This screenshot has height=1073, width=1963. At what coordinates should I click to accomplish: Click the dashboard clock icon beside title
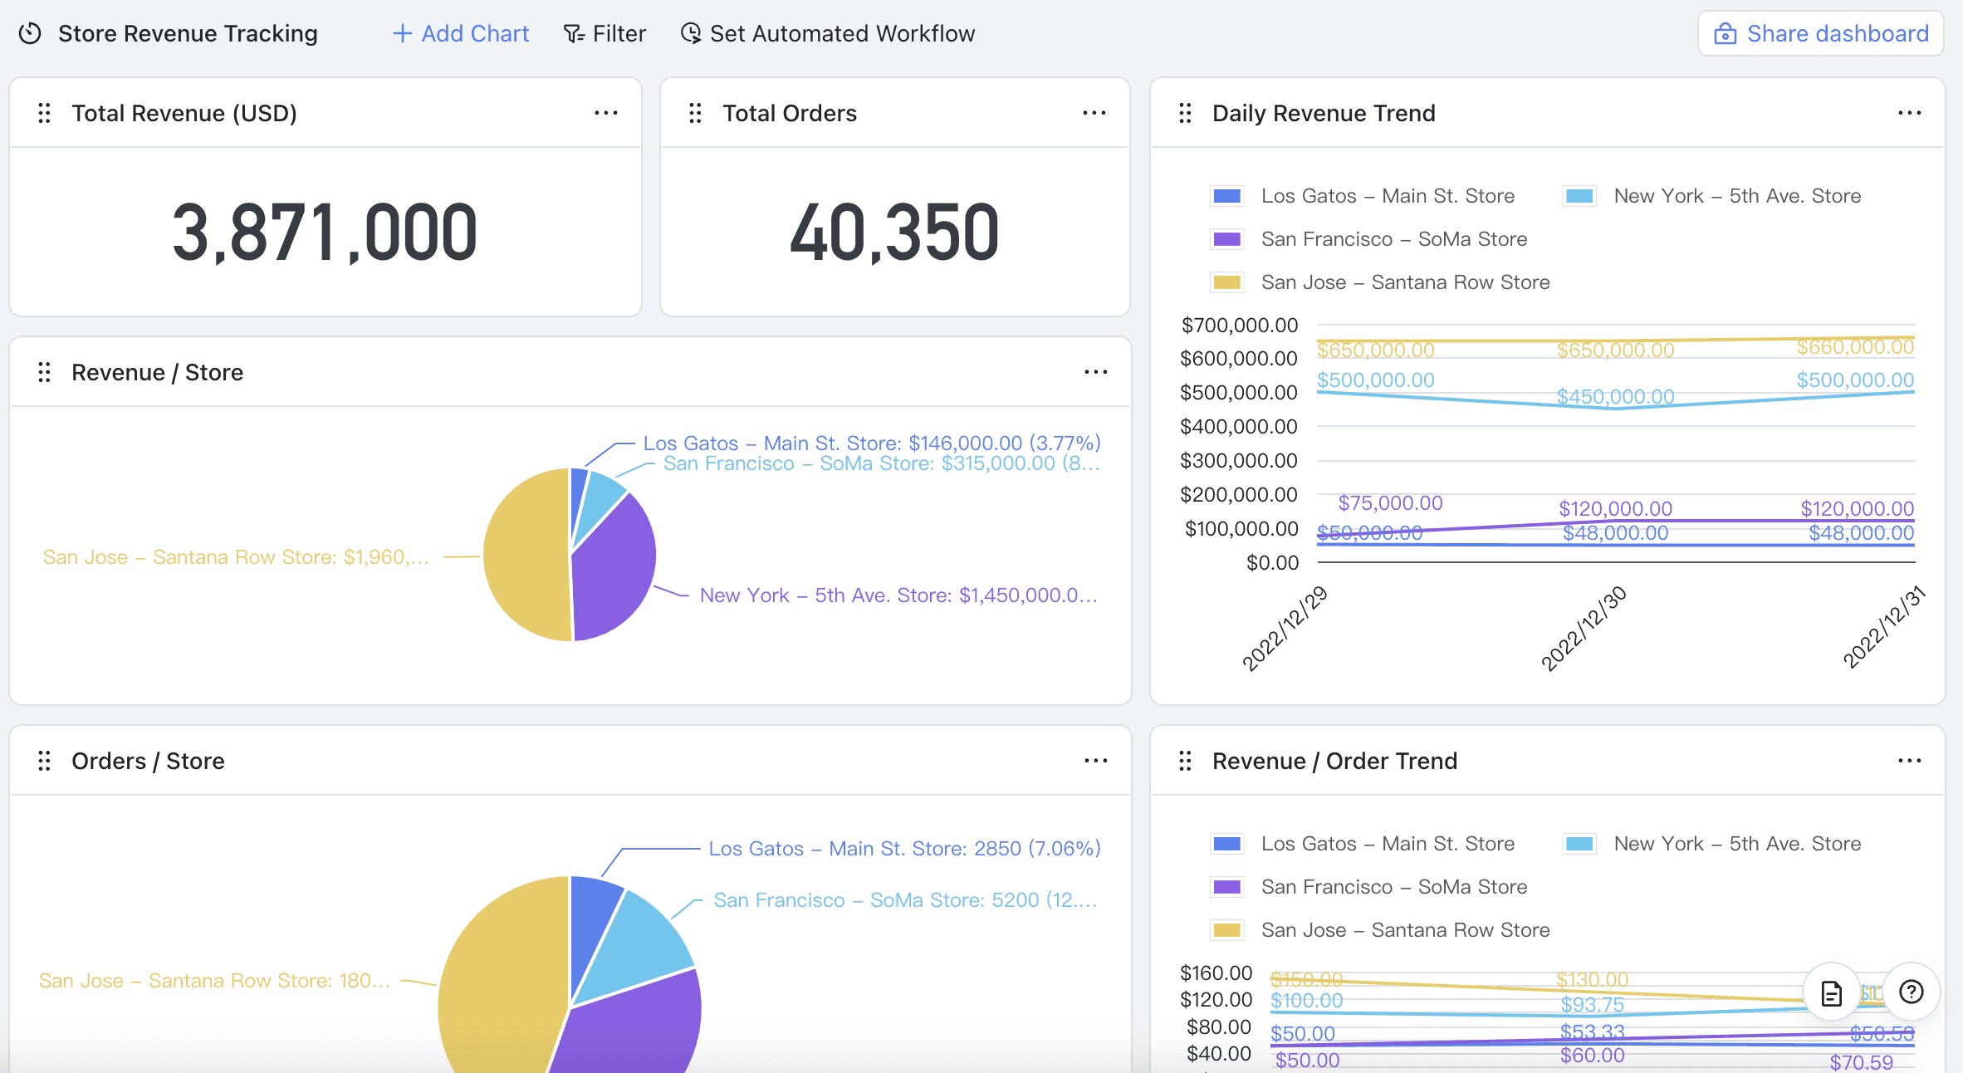pyautogui.click(x=30, y=33)
